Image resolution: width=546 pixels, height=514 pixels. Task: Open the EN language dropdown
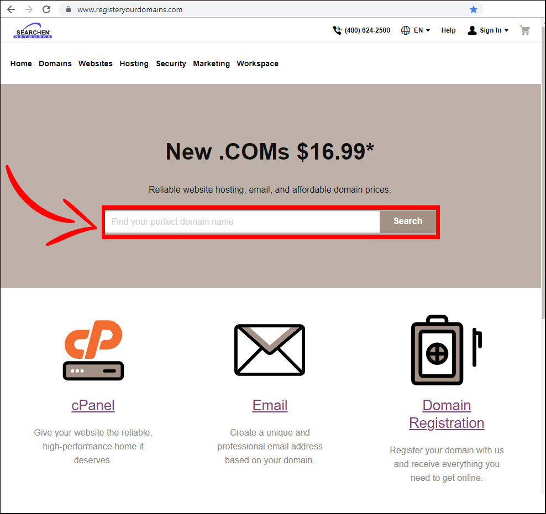(416, 30)
